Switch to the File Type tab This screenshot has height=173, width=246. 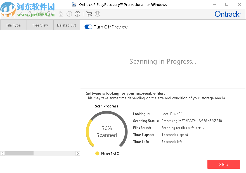click(x=13, y=25)
